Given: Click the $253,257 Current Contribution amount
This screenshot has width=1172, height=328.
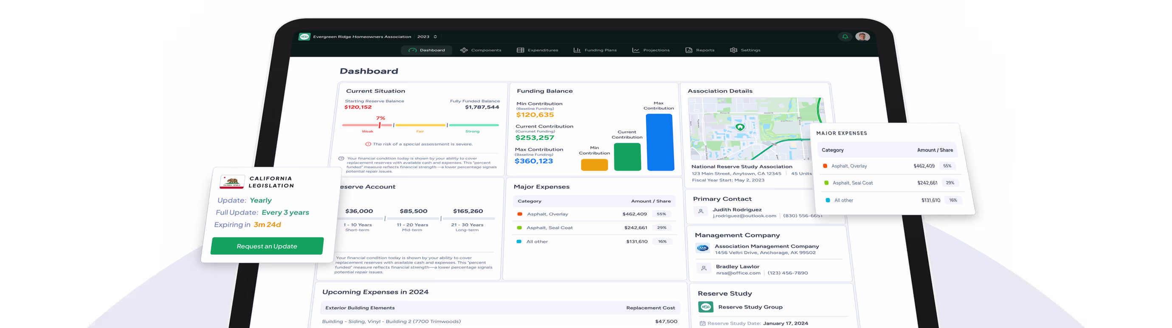Looking at the screenshot, I should [535, 138].
